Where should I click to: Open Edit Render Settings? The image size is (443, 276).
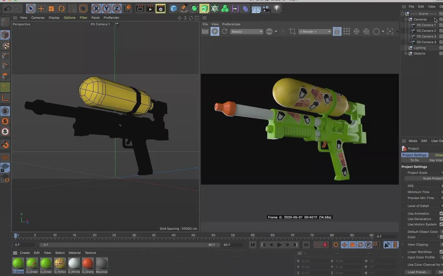[160, 9]
